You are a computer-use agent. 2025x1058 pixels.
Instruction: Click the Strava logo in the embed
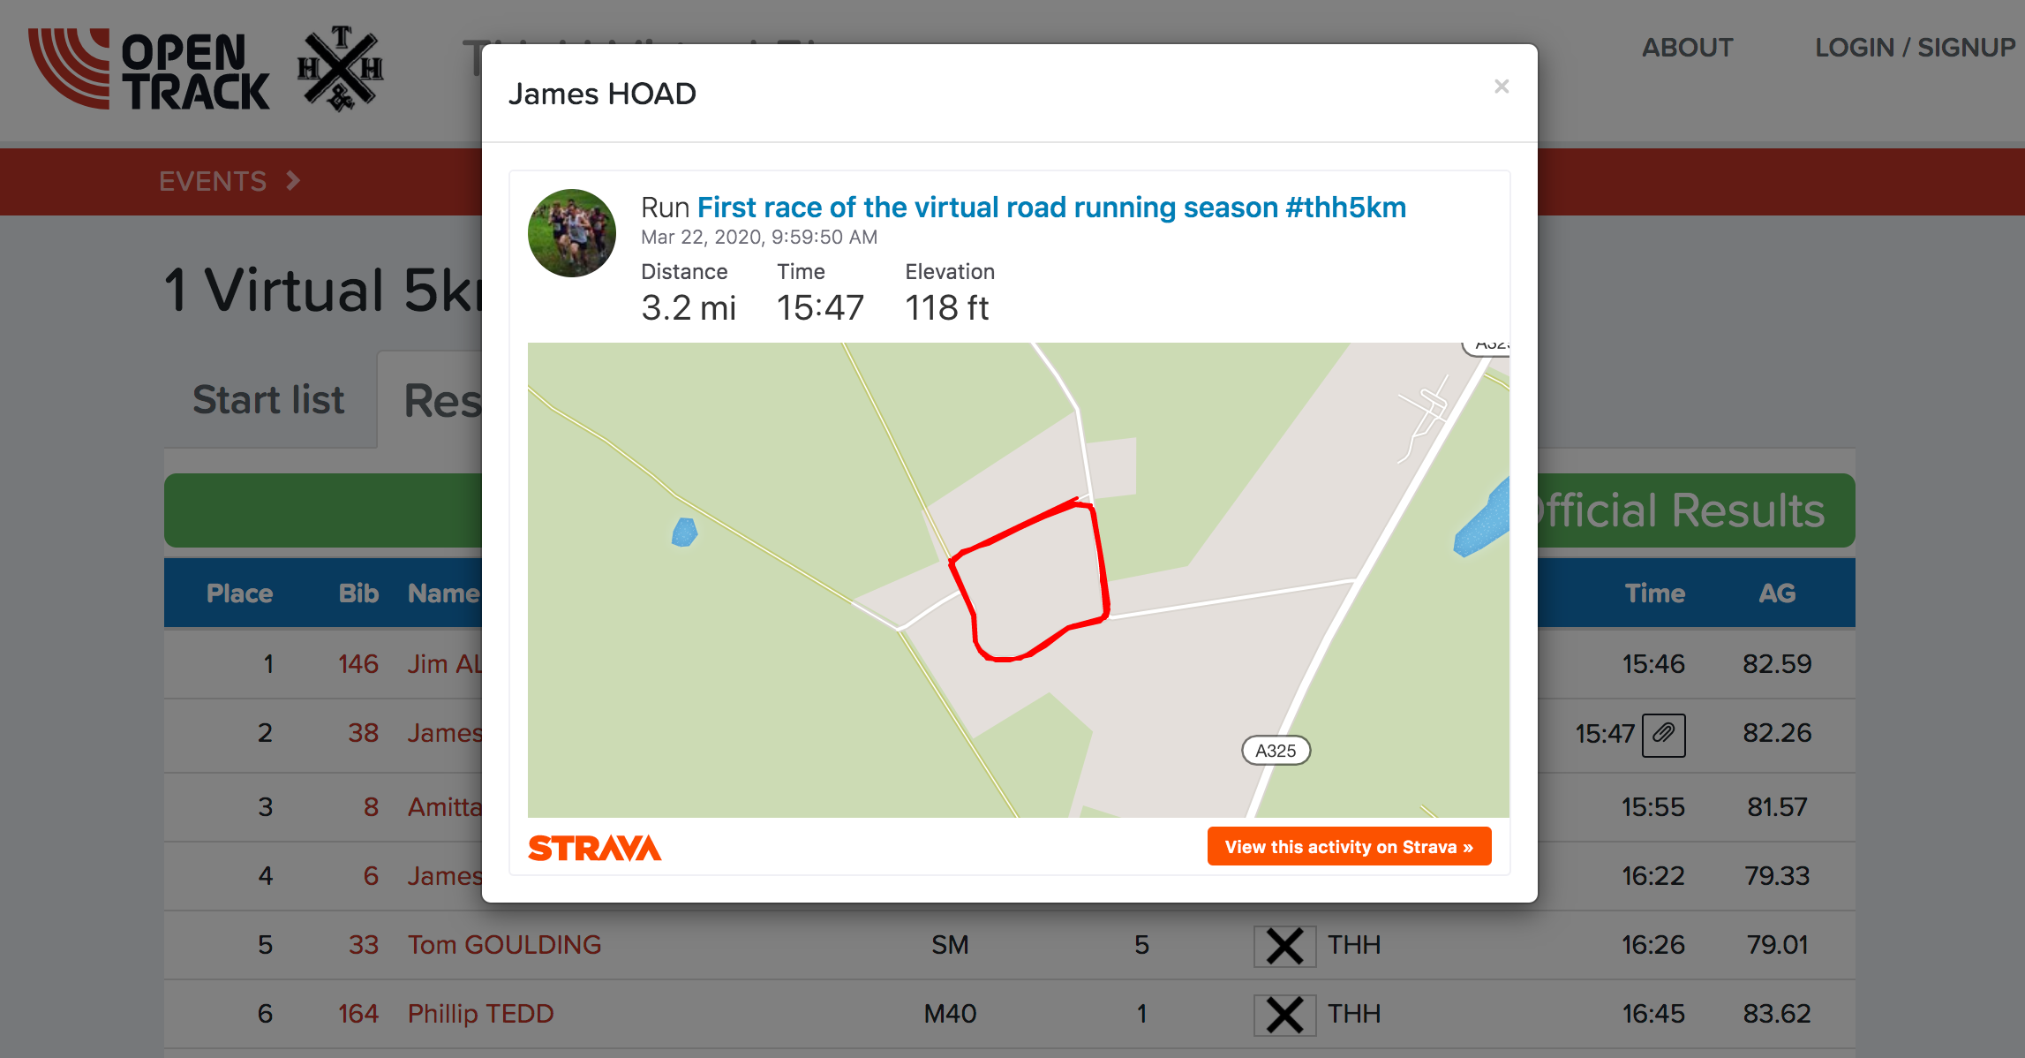pos(594,848)
